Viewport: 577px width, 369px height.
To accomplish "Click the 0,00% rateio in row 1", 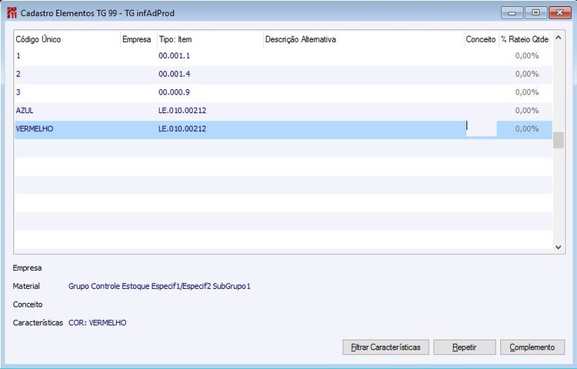I will tap(527, 56).
